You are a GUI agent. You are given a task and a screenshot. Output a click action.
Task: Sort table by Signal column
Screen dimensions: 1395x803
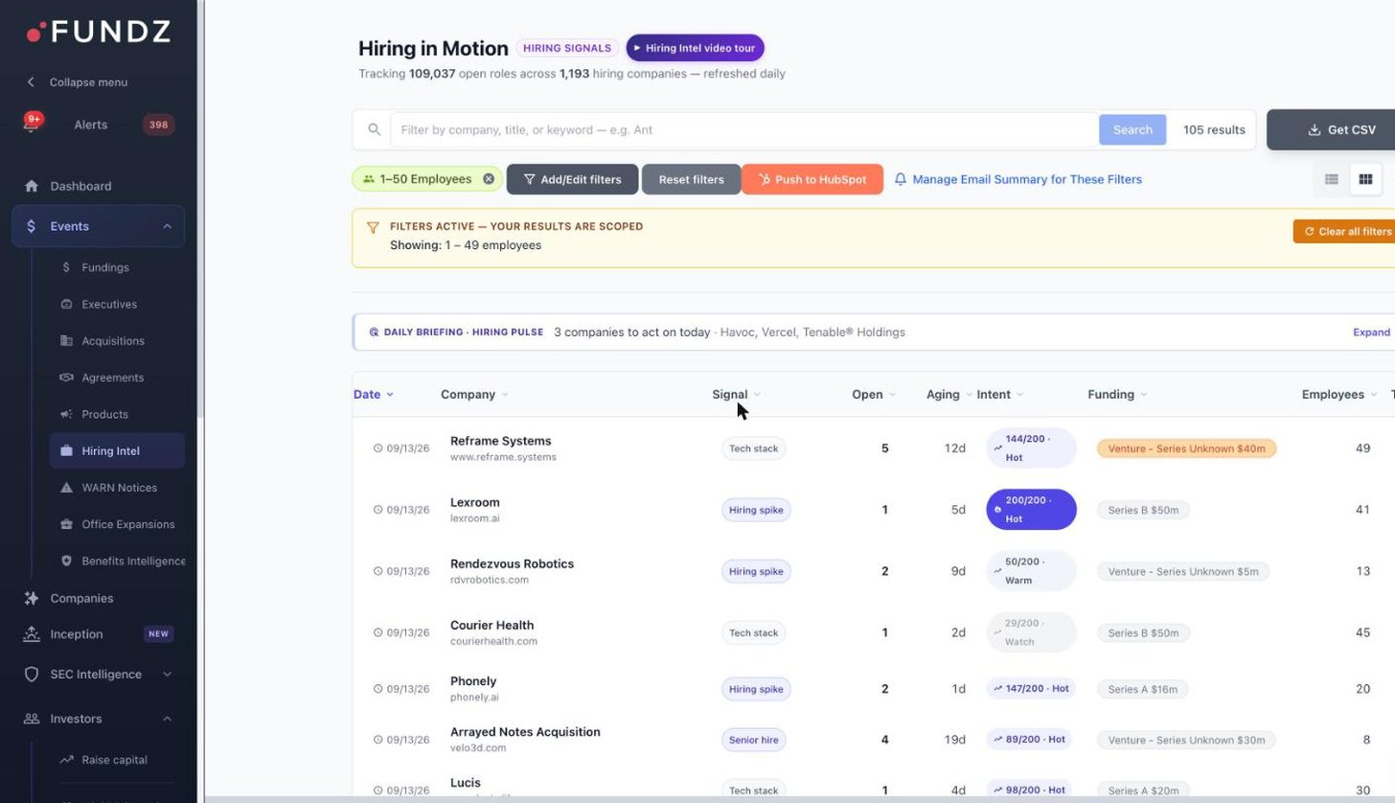pos(736,395)
